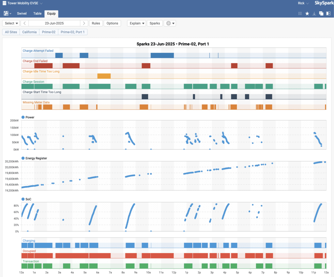334x277 pixels.
Task: Switch to the Table tab
Action: (x=38, y=13)
